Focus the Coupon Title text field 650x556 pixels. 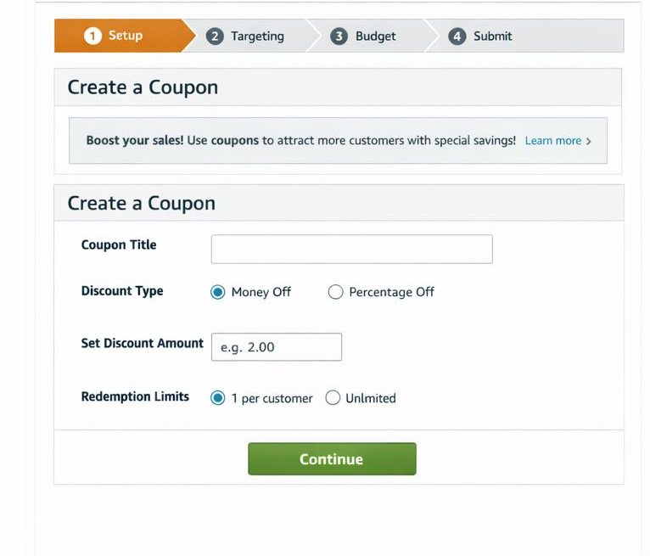point(351,250)
